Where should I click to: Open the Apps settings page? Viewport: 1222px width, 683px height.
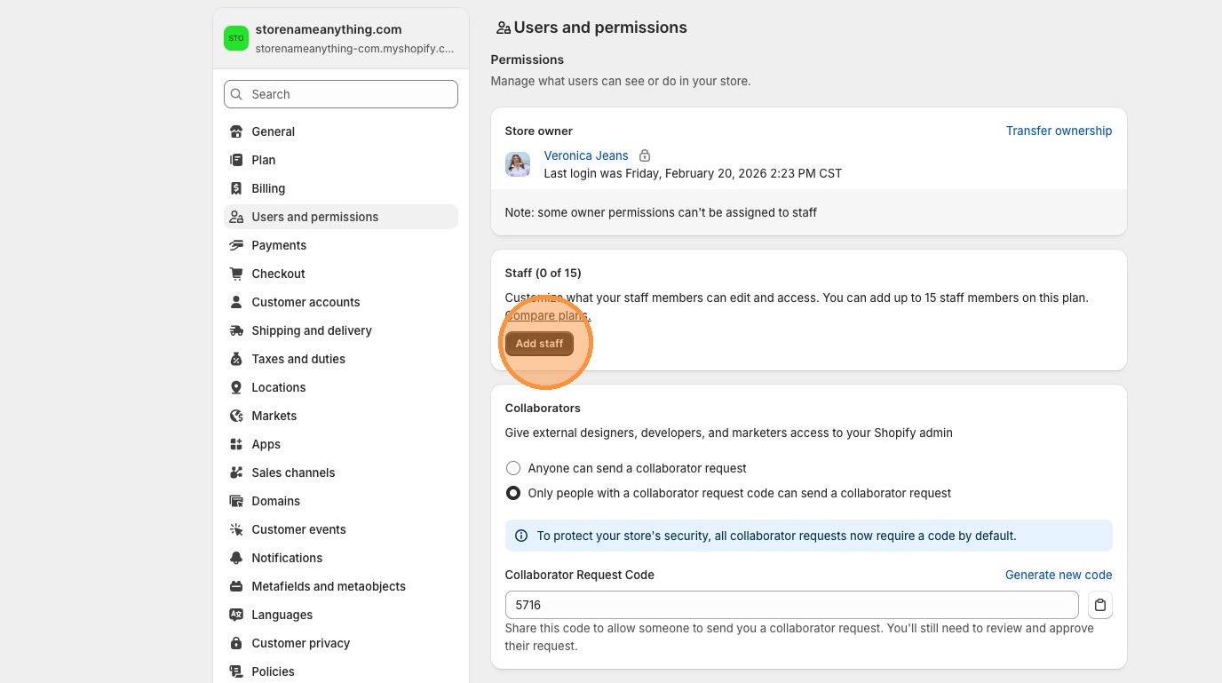click(341, 444)
